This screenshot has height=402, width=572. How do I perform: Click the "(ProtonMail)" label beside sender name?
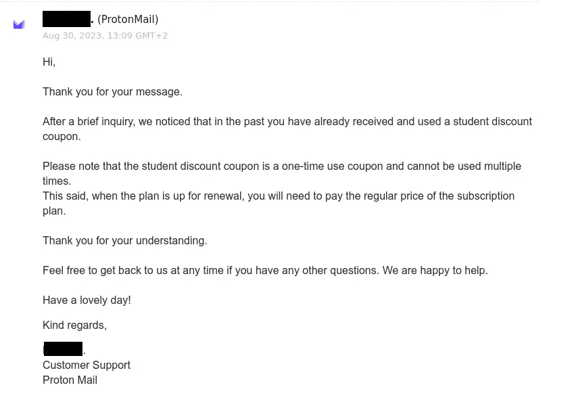128,20
